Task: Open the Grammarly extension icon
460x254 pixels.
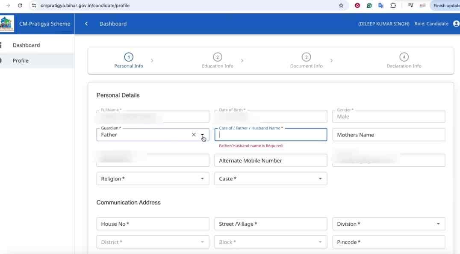Action: (369, 6)
